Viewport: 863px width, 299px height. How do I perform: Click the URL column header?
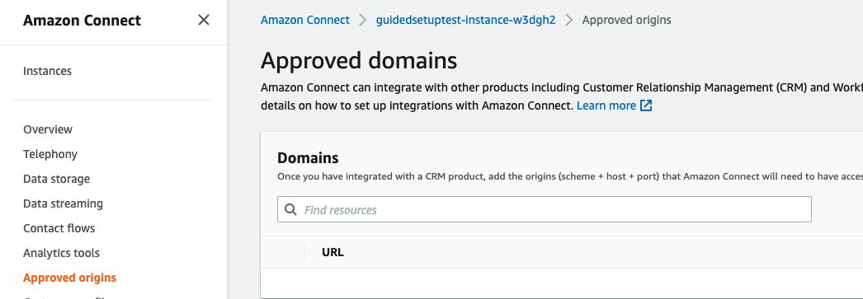[332, 252]
